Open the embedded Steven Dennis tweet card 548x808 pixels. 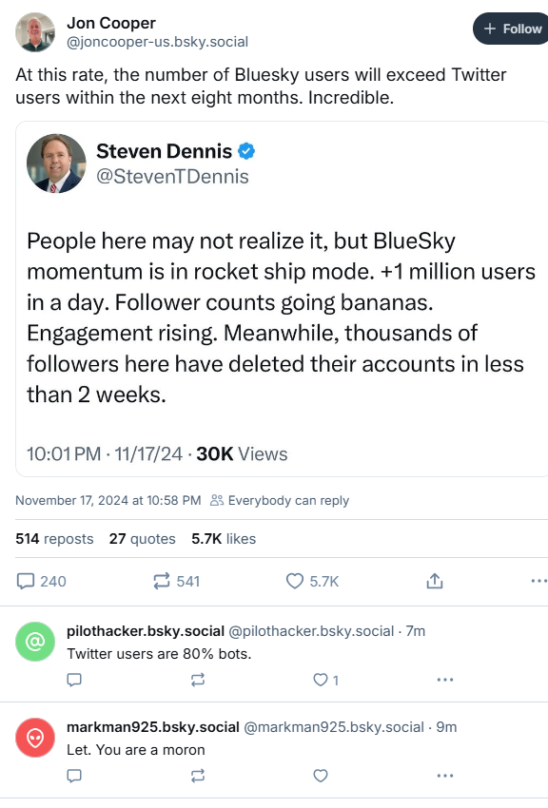(282, 298)
